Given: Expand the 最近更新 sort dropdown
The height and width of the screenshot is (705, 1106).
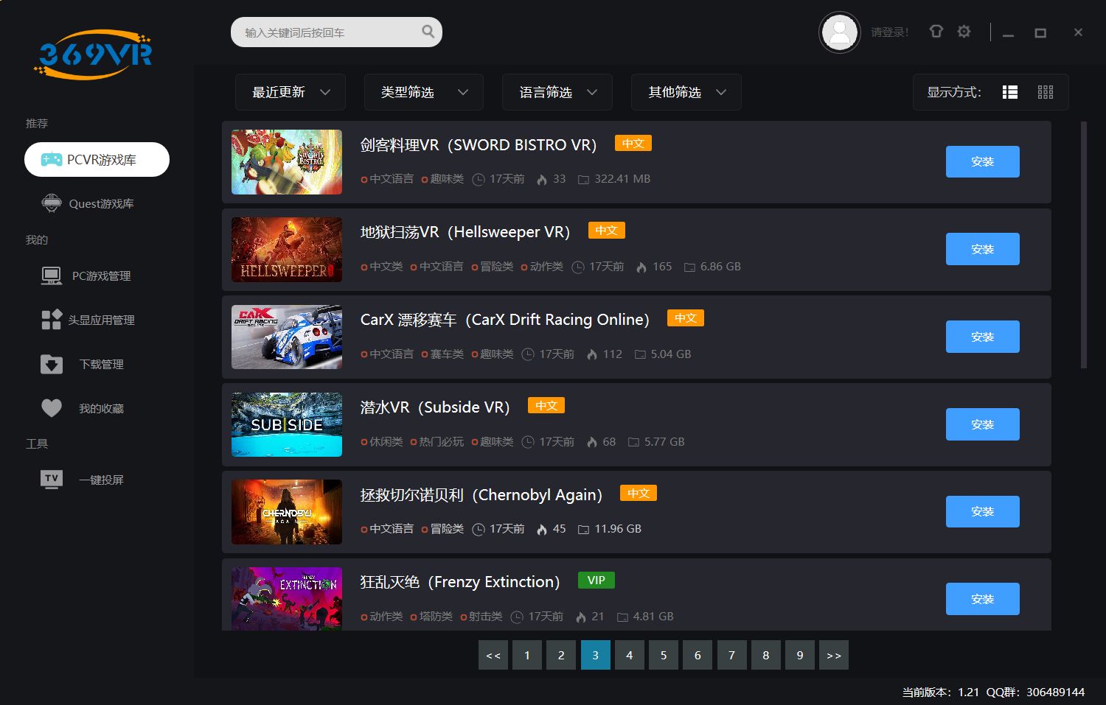Looking at the screenshot, I should pyautogui.click(x=291, y=92).
